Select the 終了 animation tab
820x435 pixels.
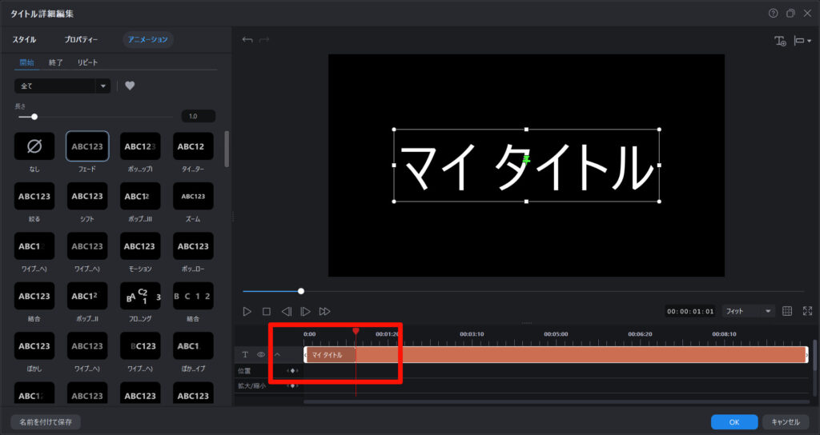coord(56,62)
